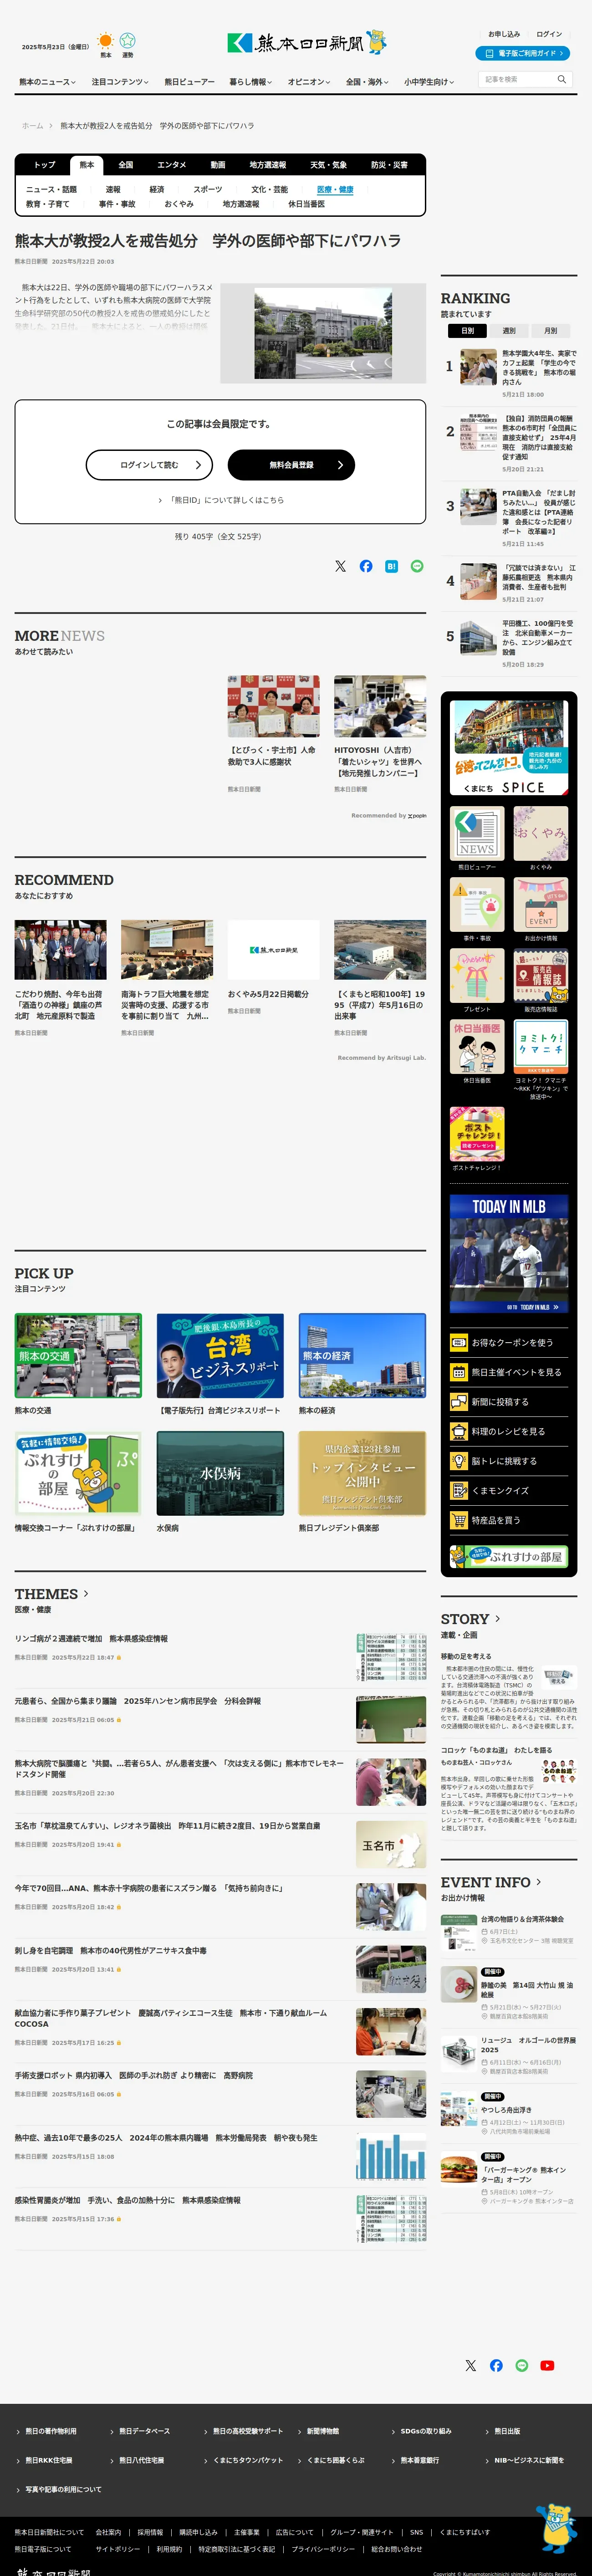Image resolution: width=592 pixels, height=2576 pixels.
Task: Expand 暮らし情報 menu
Action: 251,82
